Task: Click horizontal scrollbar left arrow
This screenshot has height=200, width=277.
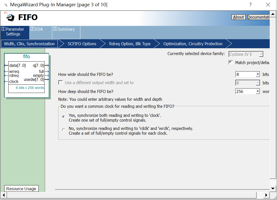Action: coord(4,195)
